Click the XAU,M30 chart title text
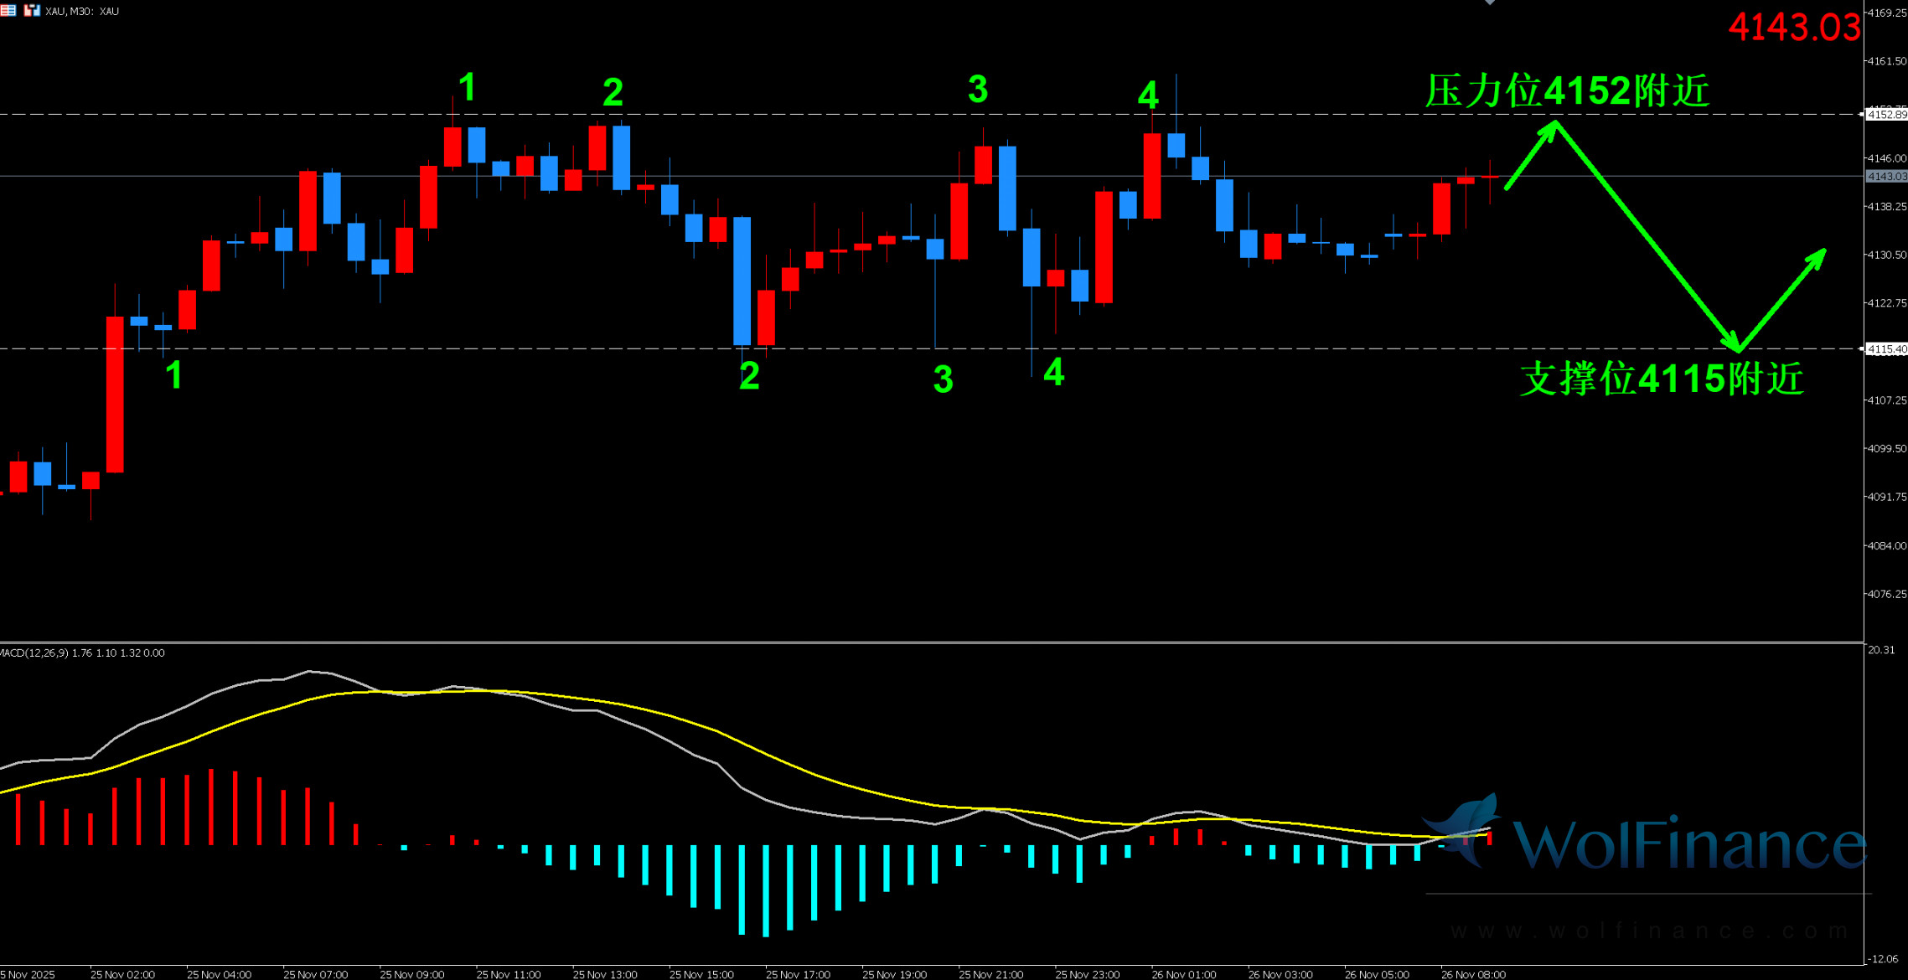 click(x=82, y=12)
